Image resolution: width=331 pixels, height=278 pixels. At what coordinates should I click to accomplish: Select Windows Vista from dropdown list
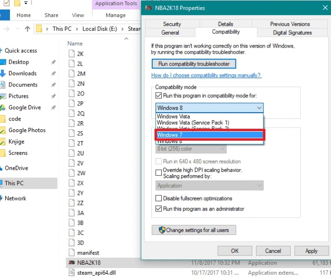(x=210, y=116)
